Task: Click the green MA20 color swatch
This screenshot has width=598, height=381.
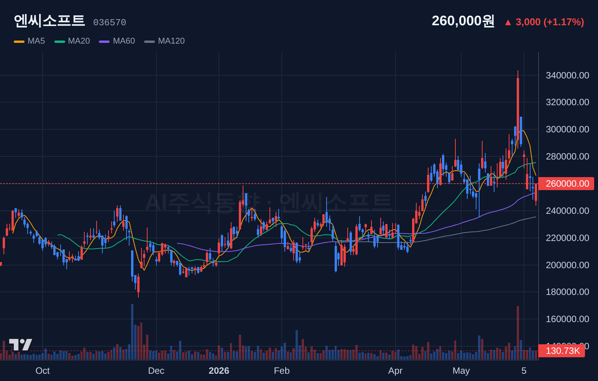Action: 60,41
